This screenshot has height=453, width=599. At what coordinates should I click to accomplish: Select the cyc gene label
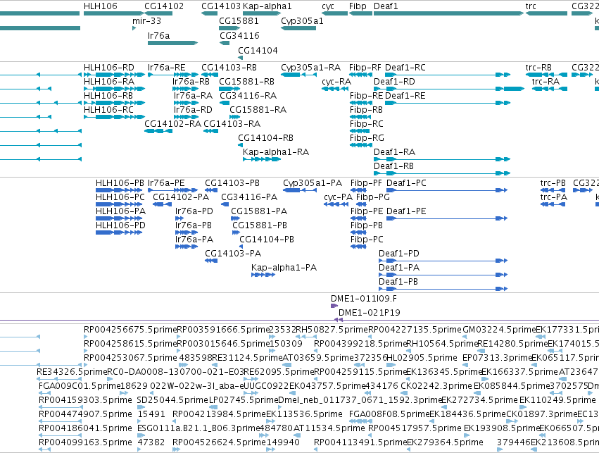click(x=328, y=6)
